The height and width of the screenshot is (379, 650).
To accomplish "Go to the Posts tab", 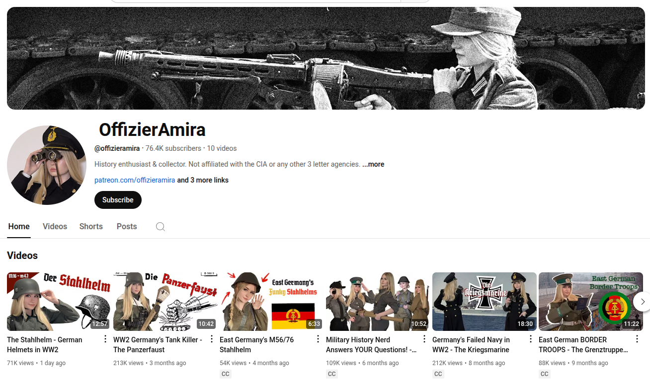I will point(127,227).
